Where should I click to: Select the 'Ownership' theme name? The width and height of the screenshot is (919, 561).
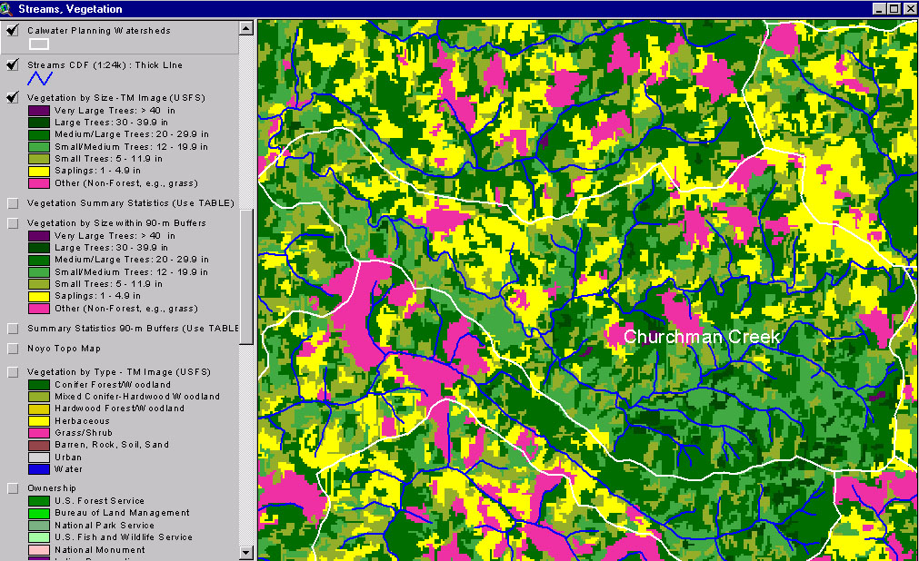tap(52, 488)
